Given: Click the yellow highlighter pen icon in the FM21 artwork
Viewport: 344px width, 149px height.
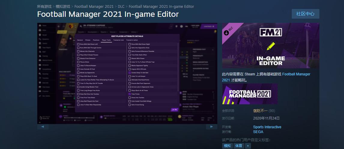Looking at the screenshot, I should point(271,46).
